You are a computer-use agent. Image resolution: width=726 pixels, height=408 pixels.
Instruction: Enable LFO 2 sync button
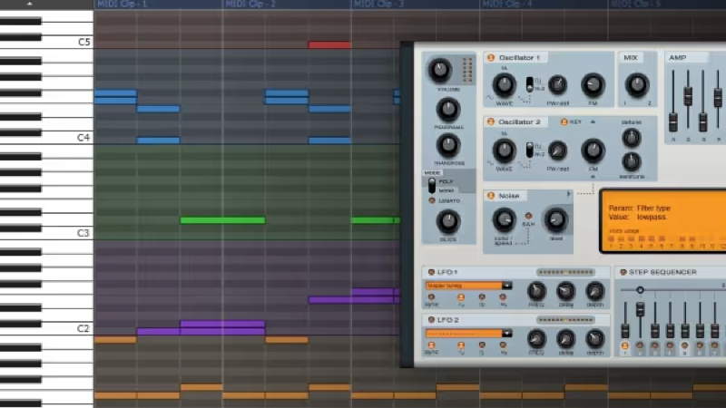click(432, 345)
